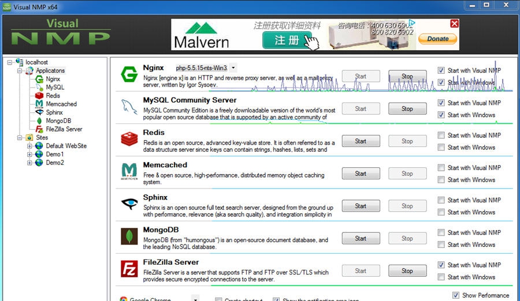Enable Redis Start with Visual NMP

(x=441, y=135)
